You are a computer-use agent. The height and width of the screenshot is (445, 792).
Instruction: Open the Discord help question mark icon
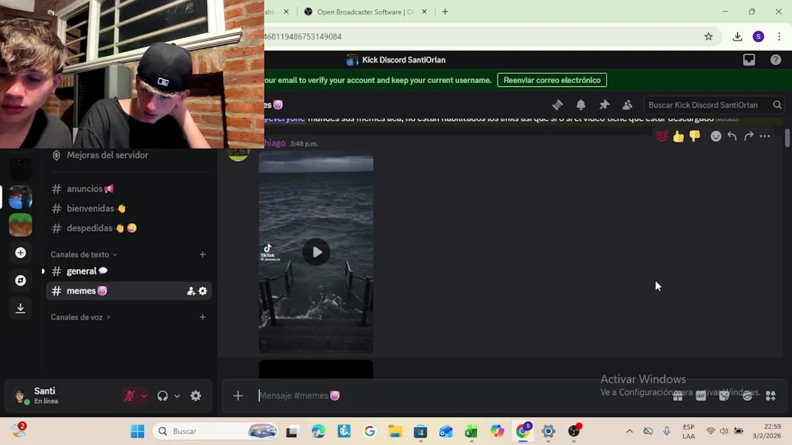click(x=776, y=60)
